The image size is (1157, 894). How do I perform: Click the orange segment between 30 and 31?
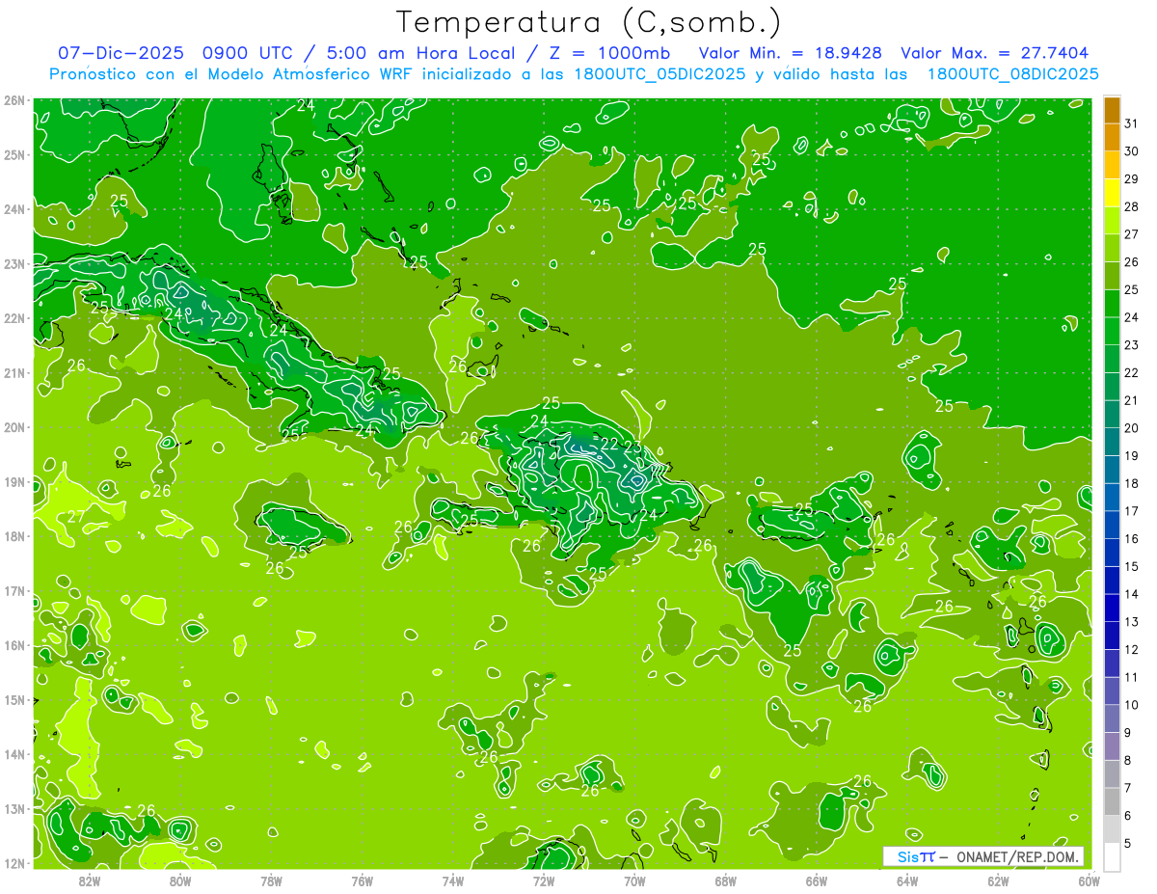coord(1112,138)
